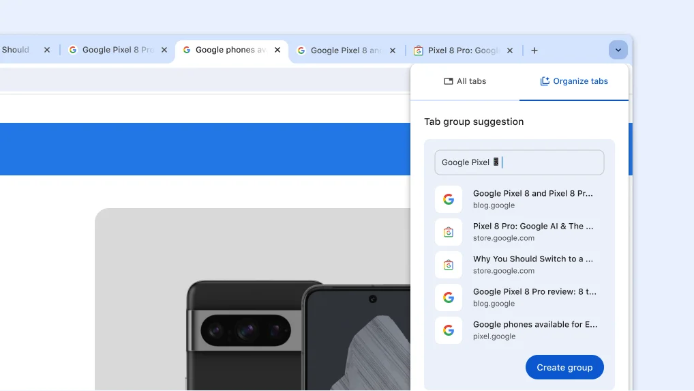Click the All tabs window icon
Screen dimensions: 694x391
449,81
